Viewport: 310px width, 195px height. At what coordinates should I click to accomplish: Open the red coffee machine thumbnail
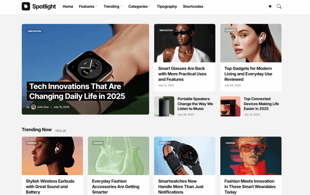click(230, 106)
